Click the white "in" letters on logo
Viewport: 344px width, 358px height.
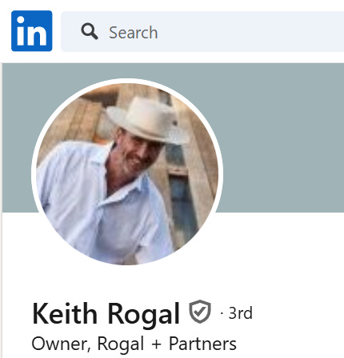31,32
